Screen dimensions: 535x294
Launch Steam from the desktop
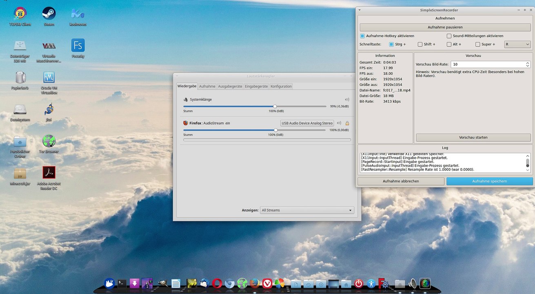(x=49, y=13)
